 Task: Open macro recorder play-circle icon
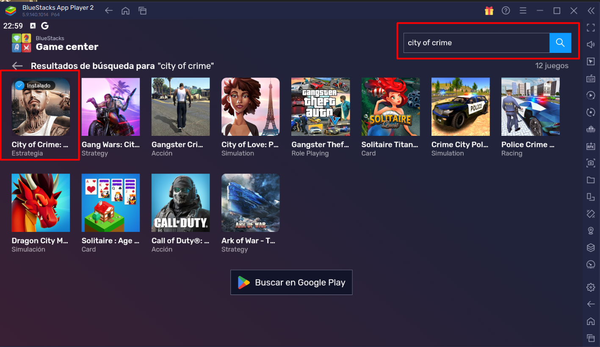591,95
